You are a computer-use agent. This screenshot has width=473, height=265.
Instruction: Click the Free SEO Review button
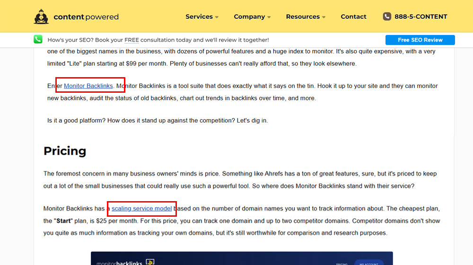pos(420,40)
